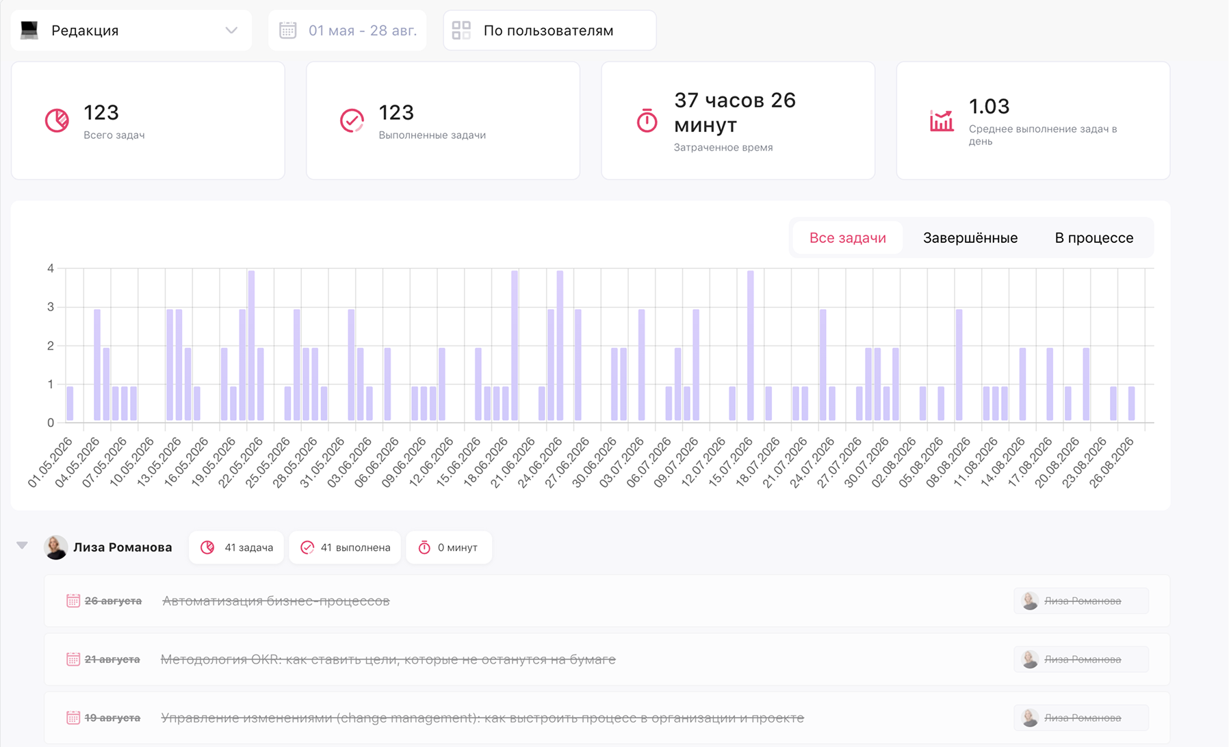Click Лиза Романова's profile avatar
1229x747 pixels.
click(55, 547)
